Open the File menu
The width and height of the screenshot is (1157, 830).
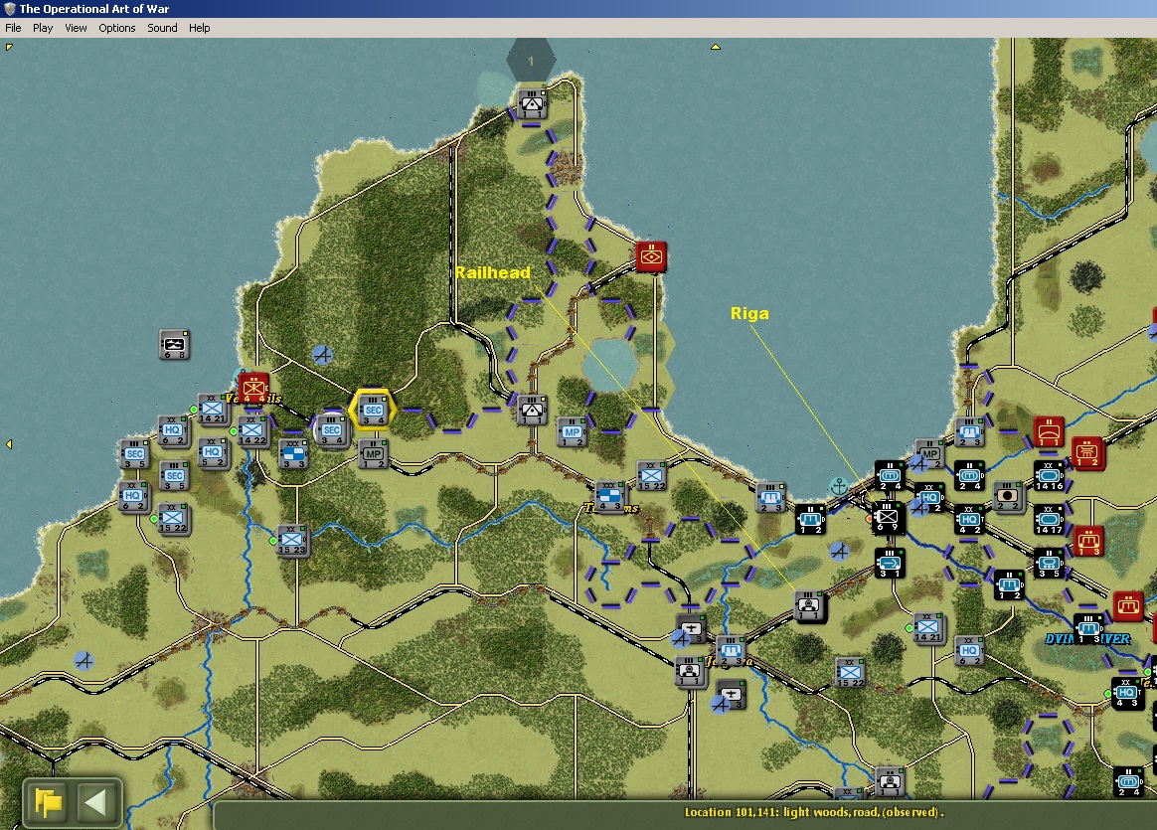tap(13, 28)
